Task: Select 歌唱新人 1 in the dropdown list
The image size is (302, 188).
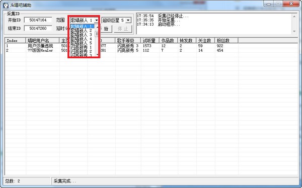Action: click(82, 26)
